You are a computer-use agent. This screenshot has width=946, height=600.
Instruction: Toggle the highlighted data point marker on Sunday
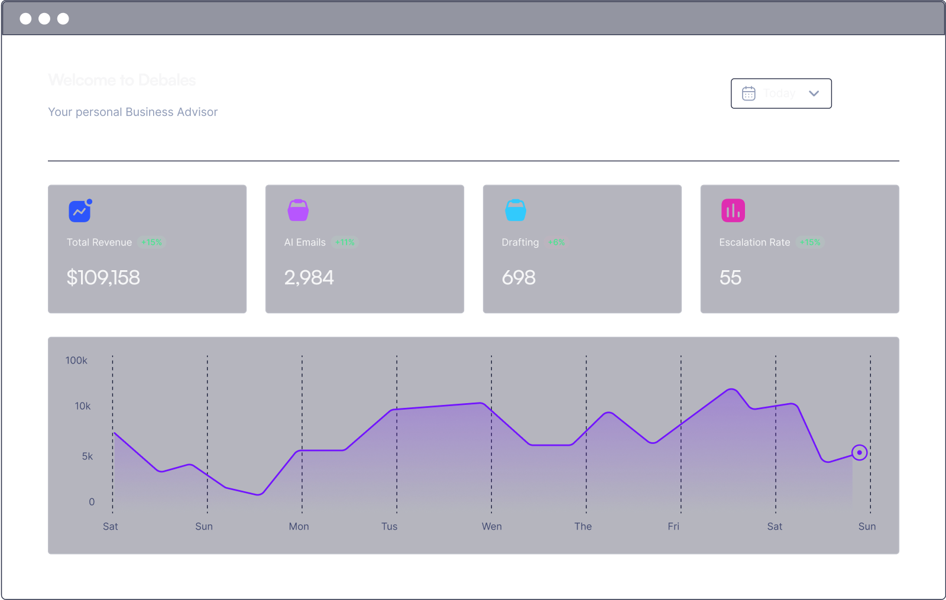click(860, 453)
